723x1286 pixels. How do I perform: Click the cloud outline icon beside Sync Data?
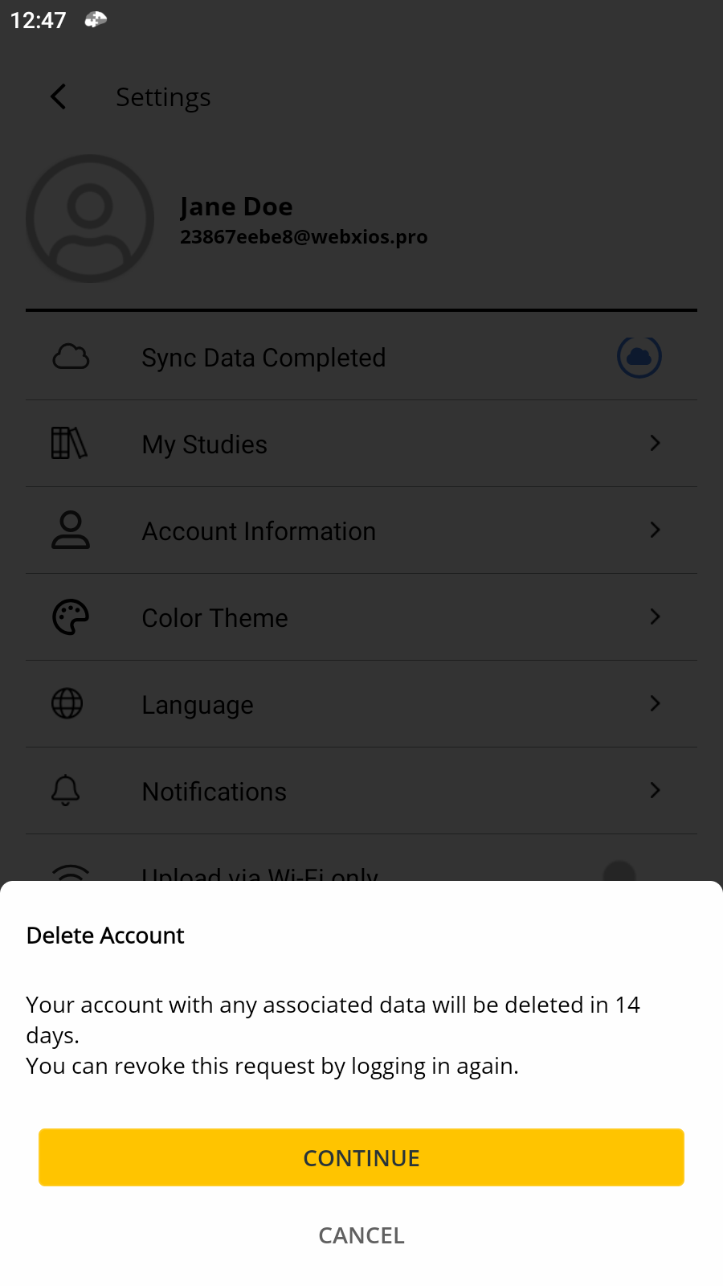[71, 357]
